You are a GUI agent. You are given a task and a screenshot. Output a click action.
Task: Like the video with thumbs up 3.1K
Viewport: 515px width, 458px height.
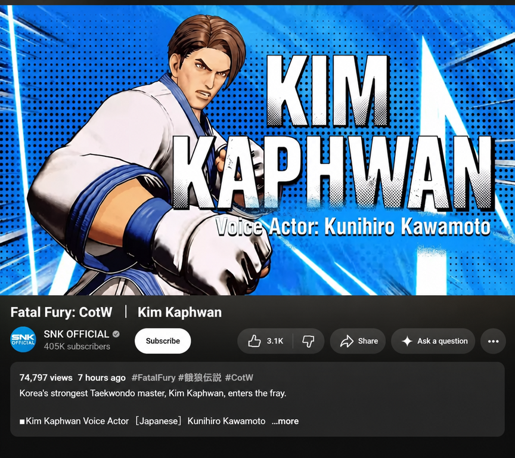click(x=265, y=341)
